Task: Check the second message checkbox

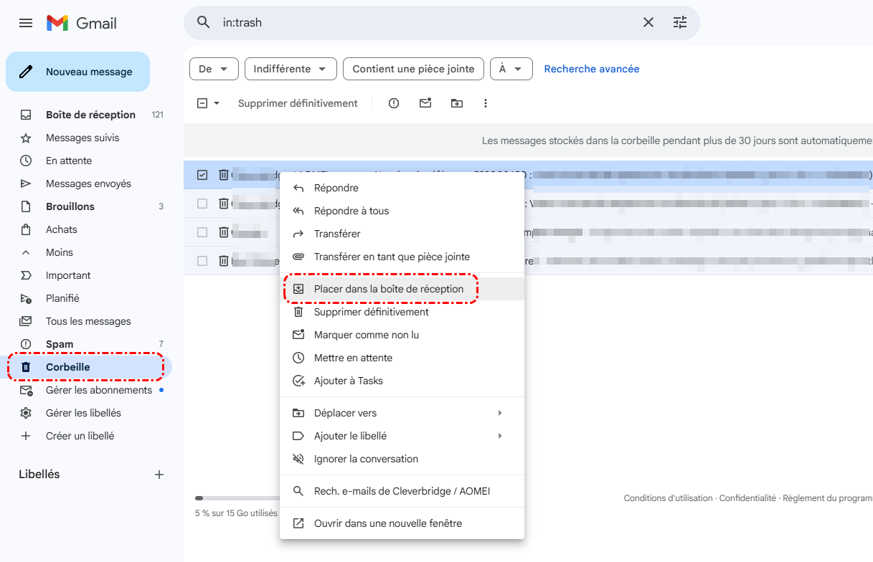Action: [202, 204]
